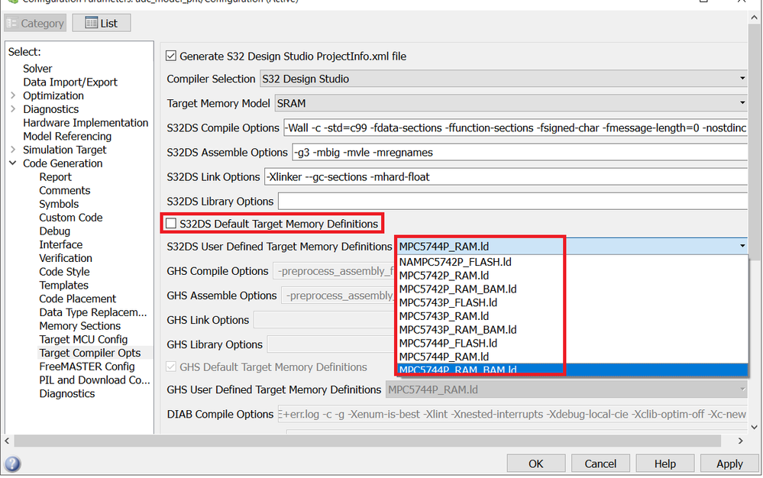Select Comments under Code Generation
The width and height of the screenshot is (763, 478).
coord(65,191)
